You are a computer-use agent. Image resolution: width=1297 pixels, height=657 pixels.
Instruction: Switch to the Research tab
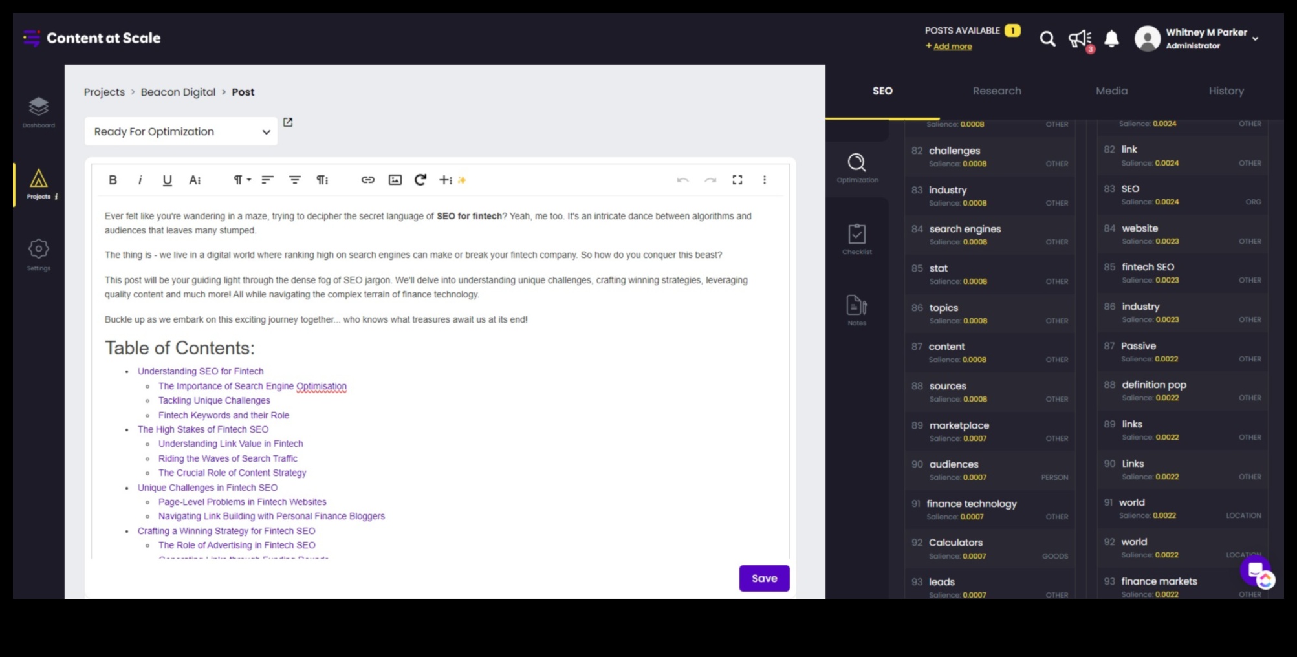(997, 91)
